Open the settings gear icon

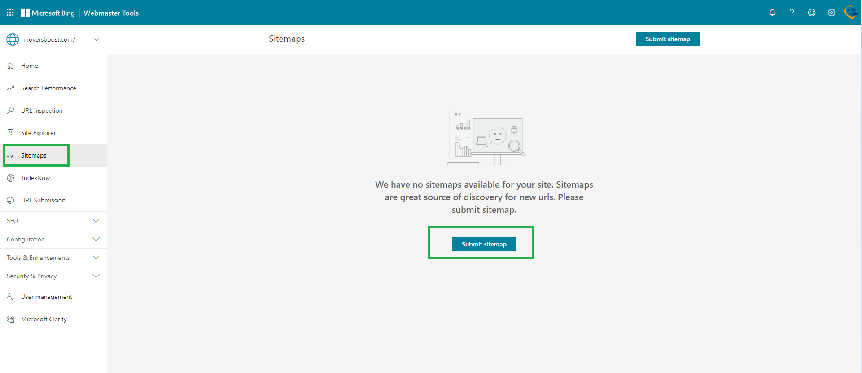pos(831,13)
